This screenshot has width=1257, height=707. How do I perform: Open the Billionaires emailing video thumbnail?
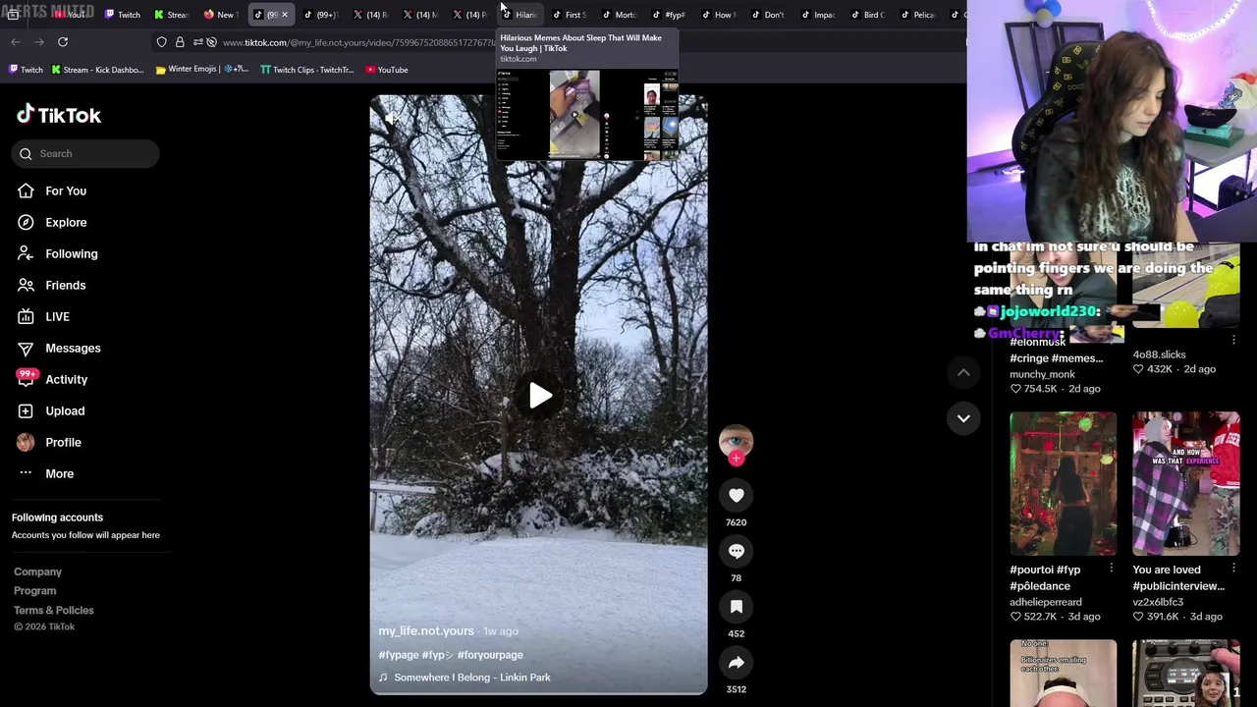[1063, 674]
